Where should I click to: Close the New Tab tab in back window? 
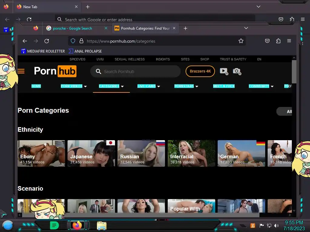76,7
